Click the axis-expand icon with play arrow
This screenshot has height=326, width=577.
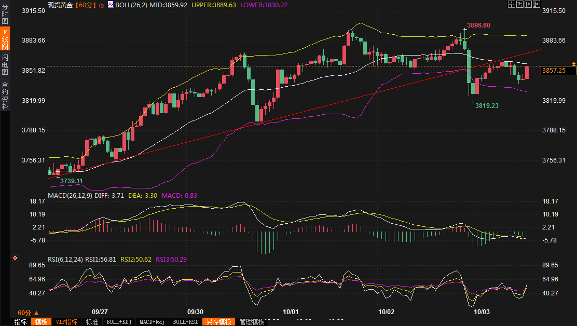(x=528, y=4)
